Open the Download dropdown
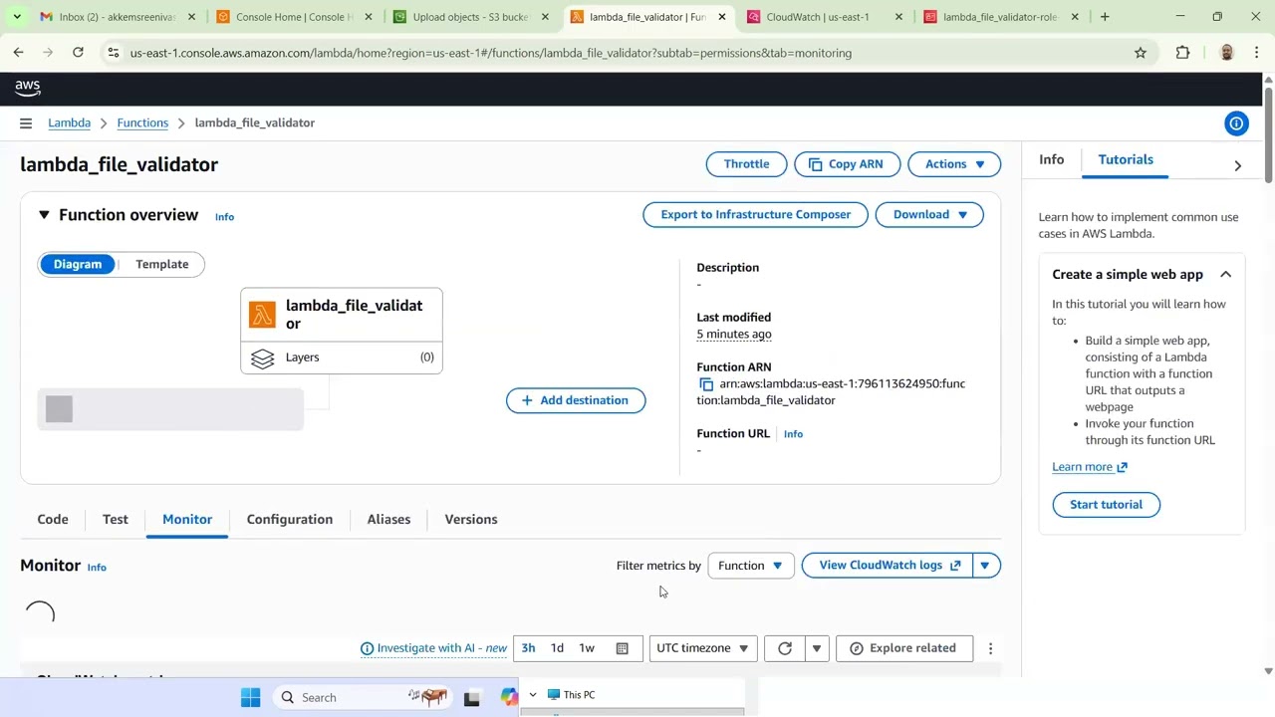The height and width of the screenshot is (717, 1275). click(929, 215)
